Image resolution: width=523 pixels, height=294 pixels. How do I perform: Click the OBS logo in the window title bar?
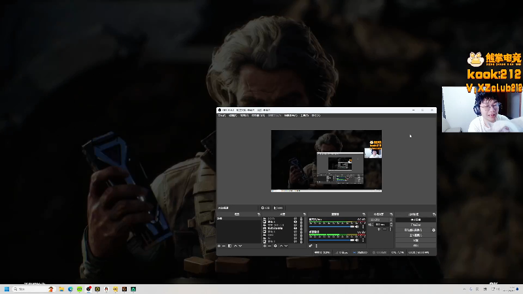(220, 110)
